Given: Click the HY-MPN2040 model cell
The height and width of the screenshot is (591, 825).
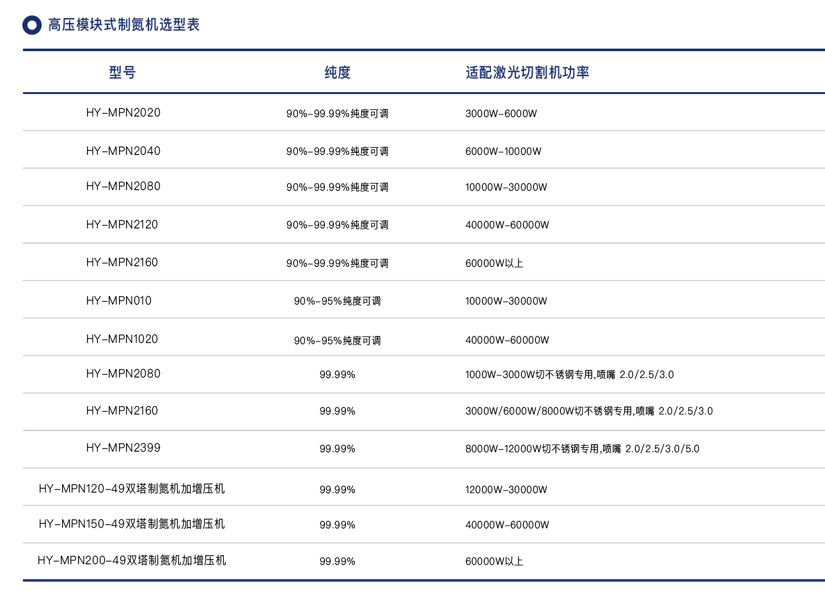Looking at the screenshot, I should pyautogui.click(x=123, y=151).
